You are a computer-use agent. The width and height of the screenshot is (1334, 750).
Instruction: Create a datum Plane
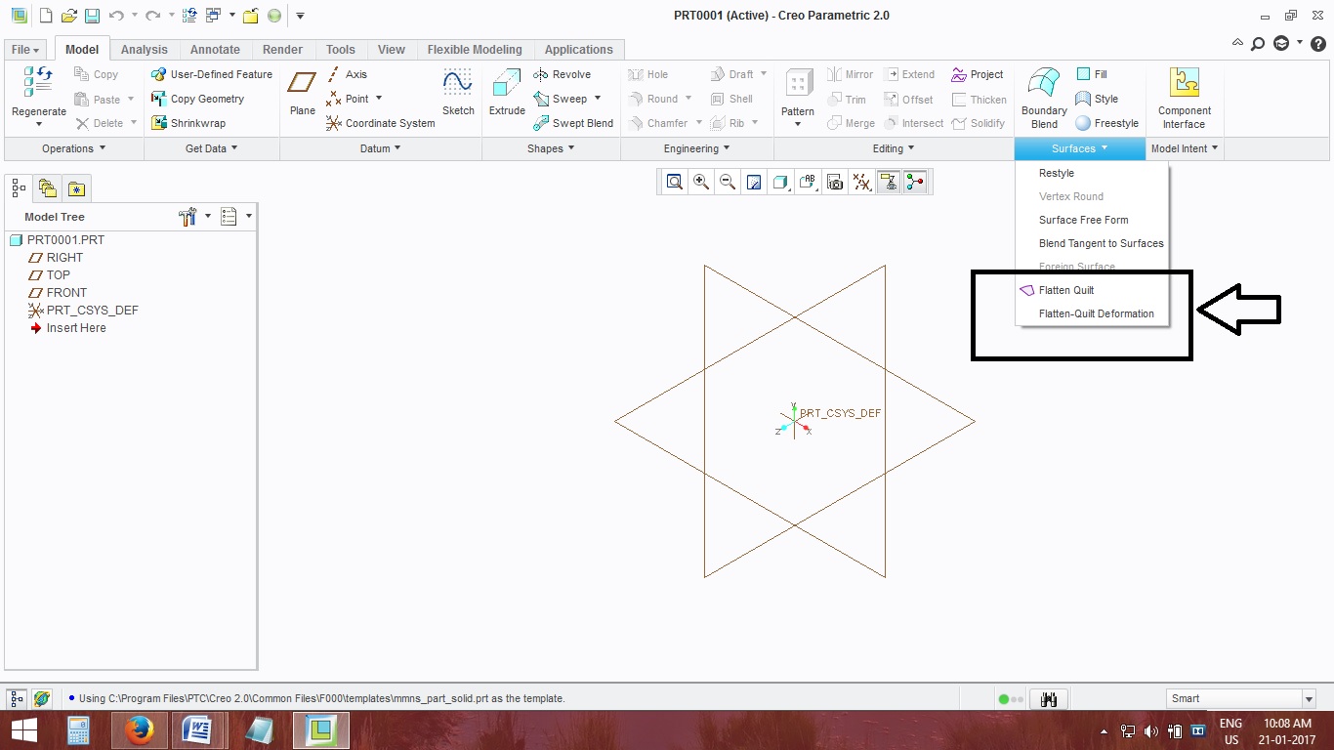(303, 91)
